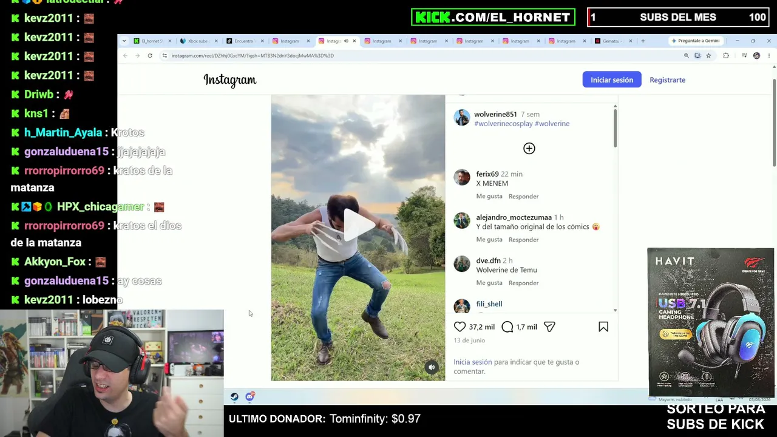View alejandro_moctezumaa's avatar
The width and height of the screenshot is (777, 437).
coord(462,220)
